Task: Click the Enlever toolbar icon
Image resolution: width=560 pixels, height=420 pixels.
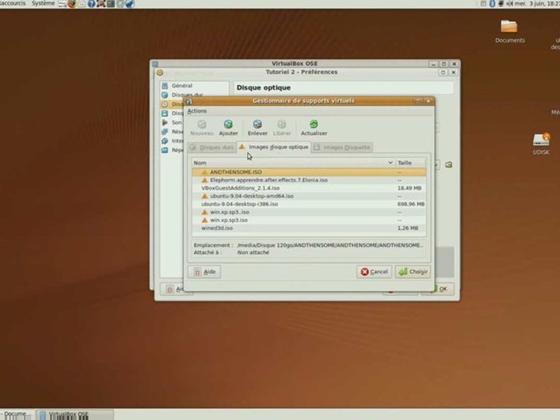Action: point(257,128)
